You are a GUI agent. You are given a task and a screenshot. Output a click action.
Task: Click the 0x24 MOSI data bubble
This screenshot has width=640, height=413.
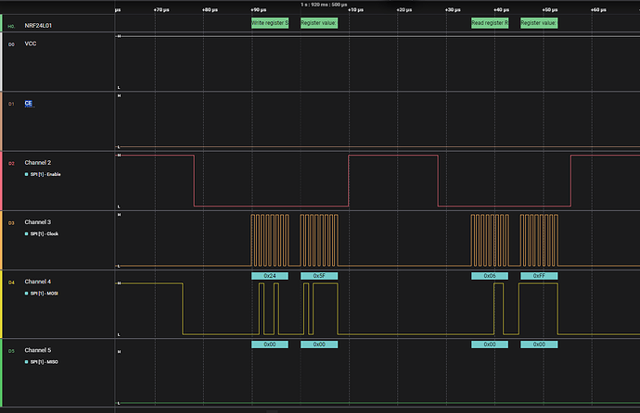click(x=270, y=276)
